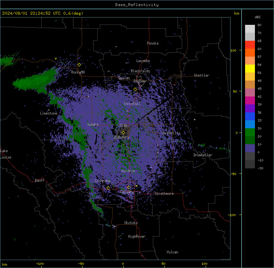Click the RedDeer city label

(x=140, y=81)
